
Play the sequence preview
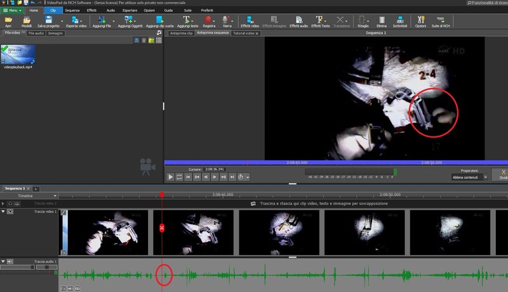[x=170, y=177]
